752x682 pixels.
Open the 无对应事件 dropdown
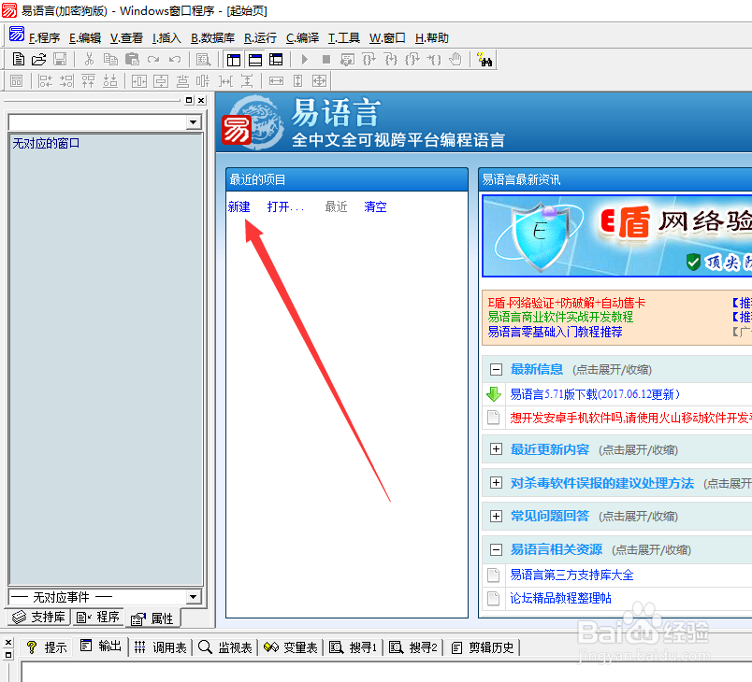click(x=193, y=597)
